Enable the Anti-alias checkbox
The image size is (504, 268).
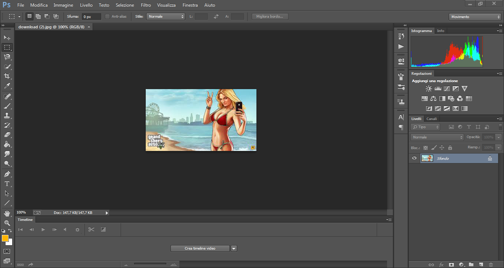coord(107,17)
